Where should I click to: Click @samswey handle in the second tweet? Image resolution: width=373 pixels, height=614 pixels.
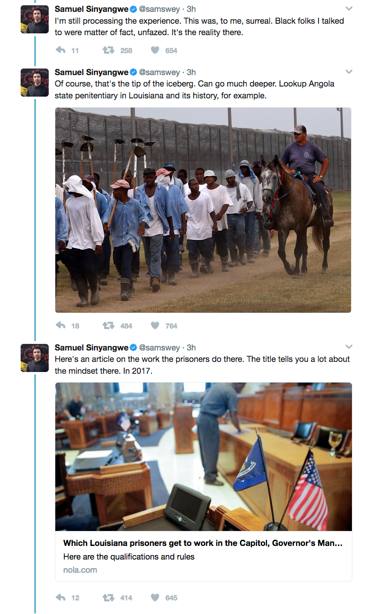click(159, 72)
